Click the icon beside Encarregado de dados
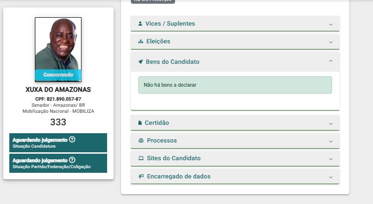 pyautogui.click(x=141, y=176)
